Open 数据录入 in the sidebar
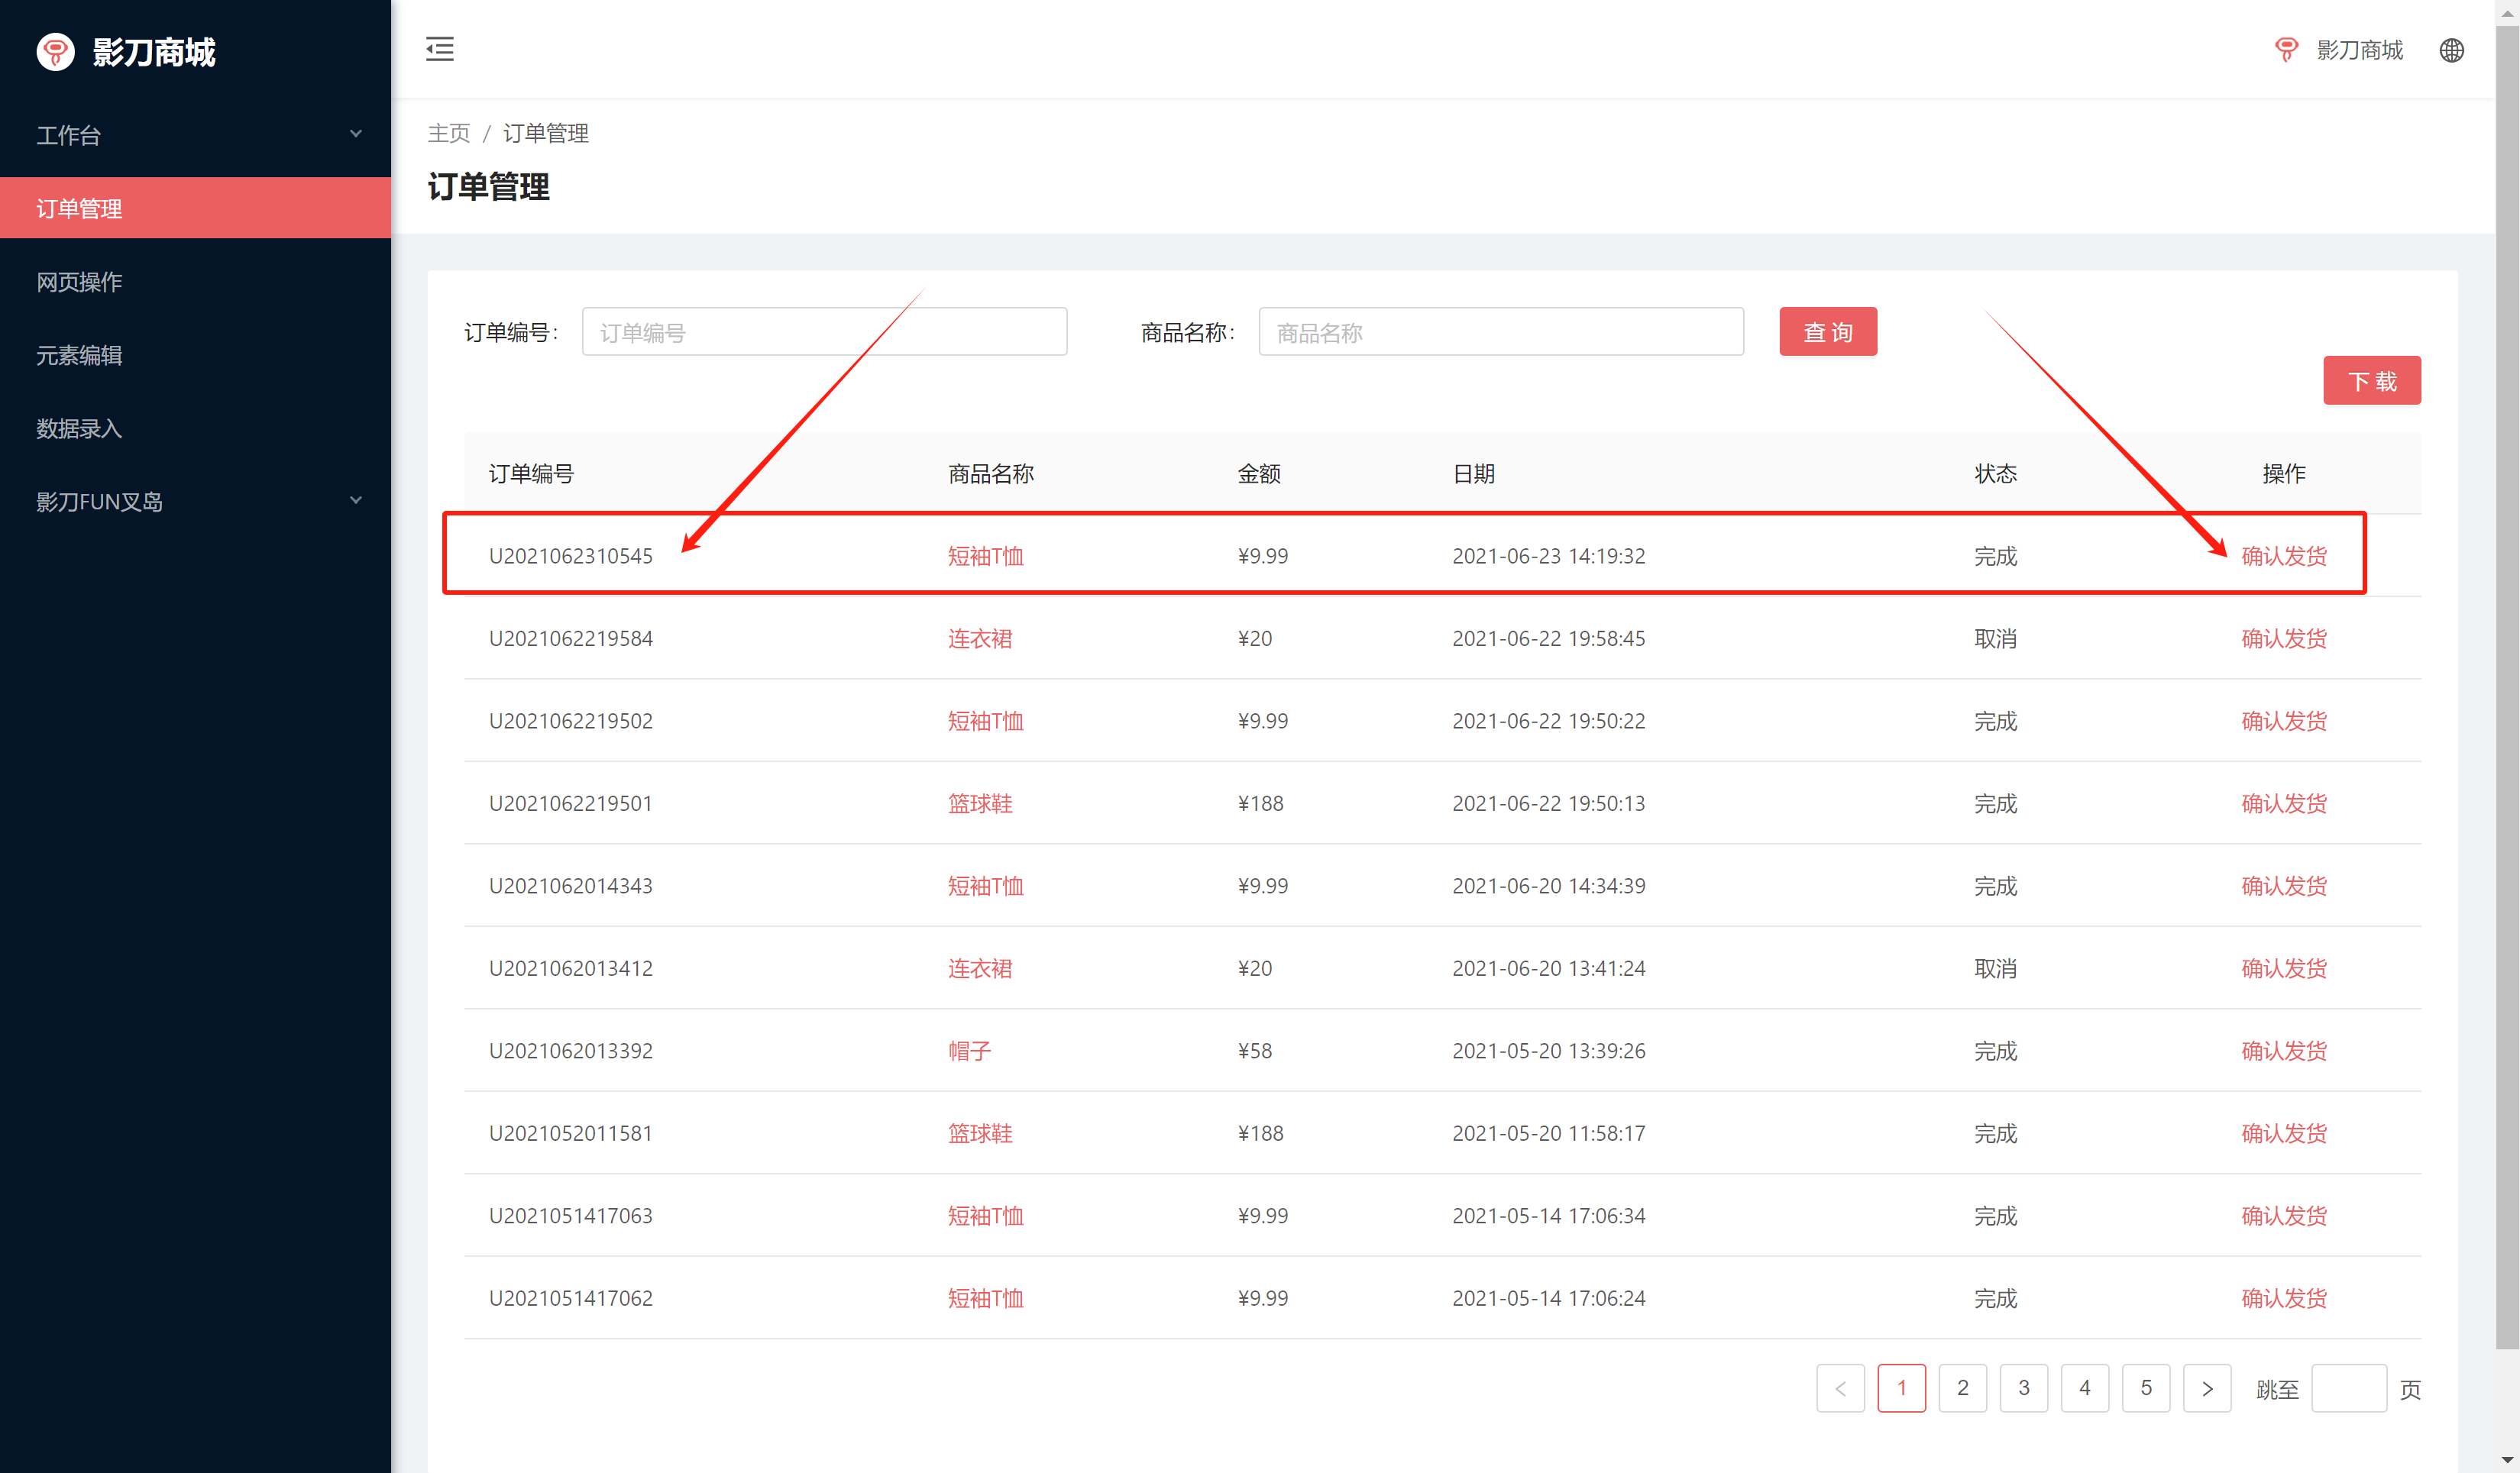The image size is (2520, 1473). coord(80,428)
